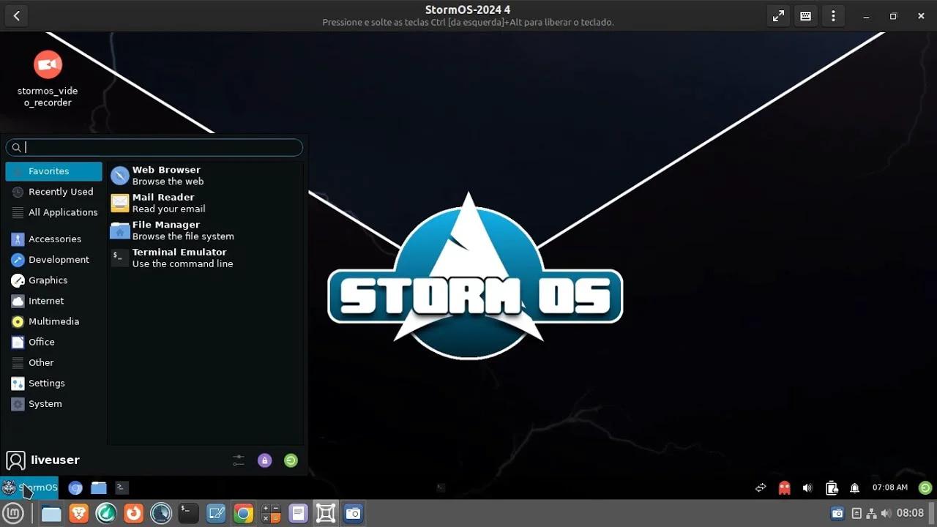
Task: Open Google Chrome from the taskbar
Action: point(244,513)
